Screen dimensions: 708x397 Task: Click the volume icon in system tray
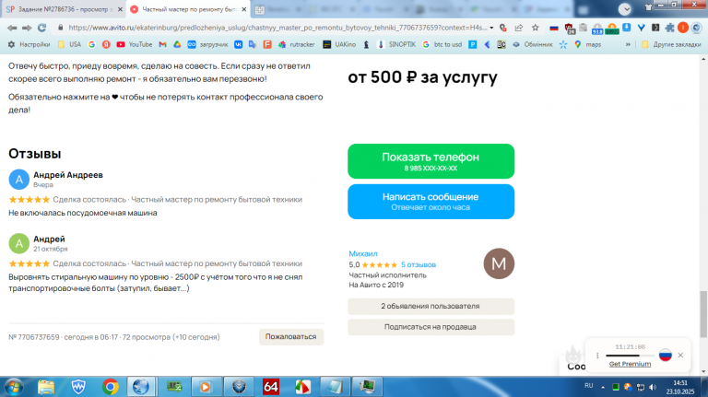[x=653, y=387]
